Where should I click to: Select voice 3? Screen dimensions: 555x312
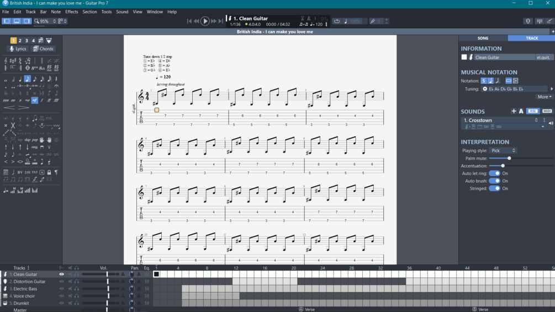click(x=27, y=40)
